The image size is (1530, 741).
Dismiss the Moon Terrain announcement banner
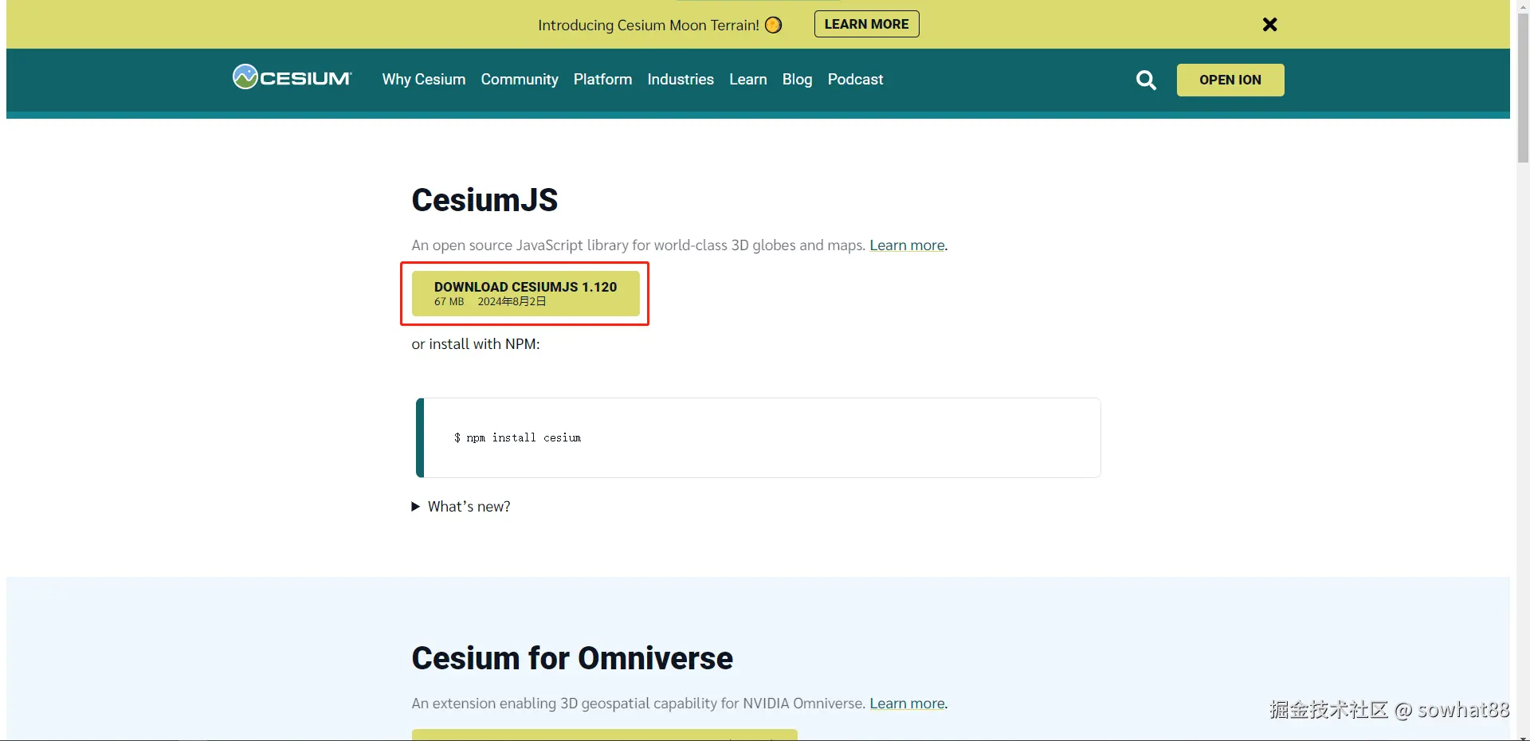click(x=1270, y=25)
